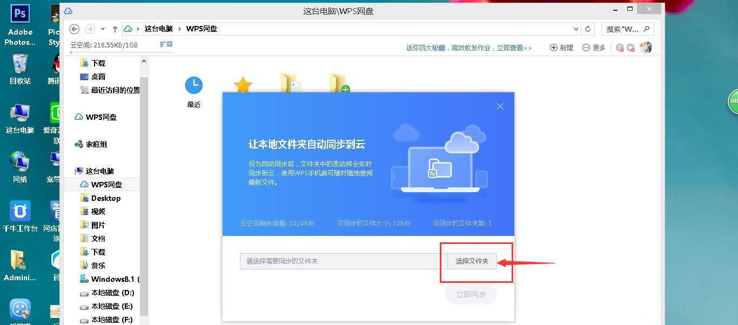Screen dimensions: 738x325
Task: Click the back navigation arrow
Action: [75, 29]
